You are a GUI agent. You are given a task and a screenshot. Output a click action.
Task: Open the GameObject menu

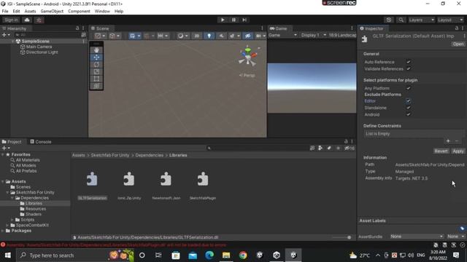click(52, 12)
